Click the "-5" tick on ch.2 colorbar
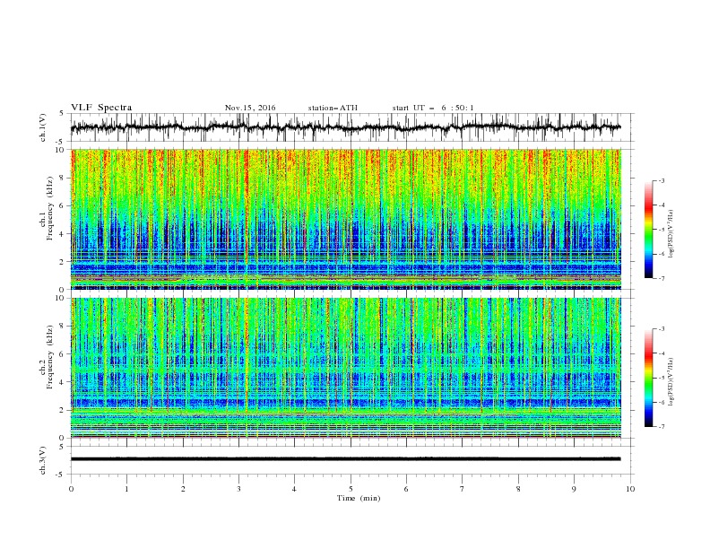The image size is (710, 549). point(661,378)
